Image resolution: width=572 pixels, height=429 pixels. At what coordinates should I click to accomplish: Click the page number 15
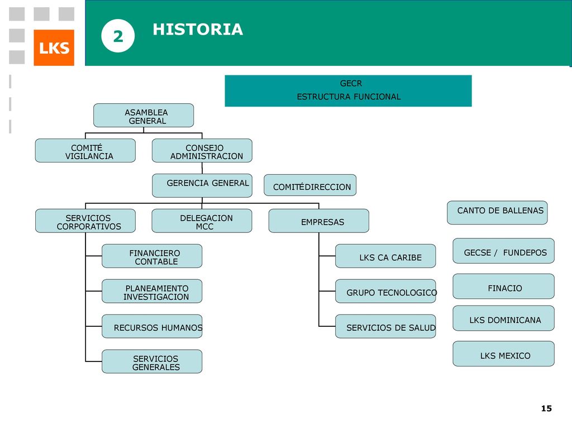tap(546, 408)
